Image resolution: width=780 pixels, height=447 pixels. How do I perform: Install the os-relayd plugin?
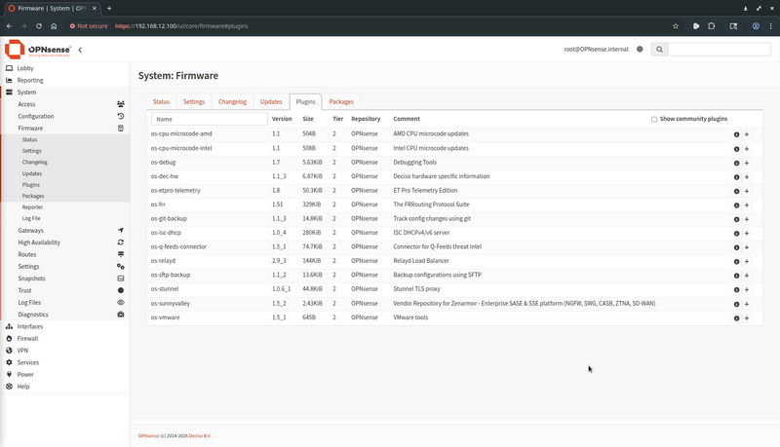747,261
